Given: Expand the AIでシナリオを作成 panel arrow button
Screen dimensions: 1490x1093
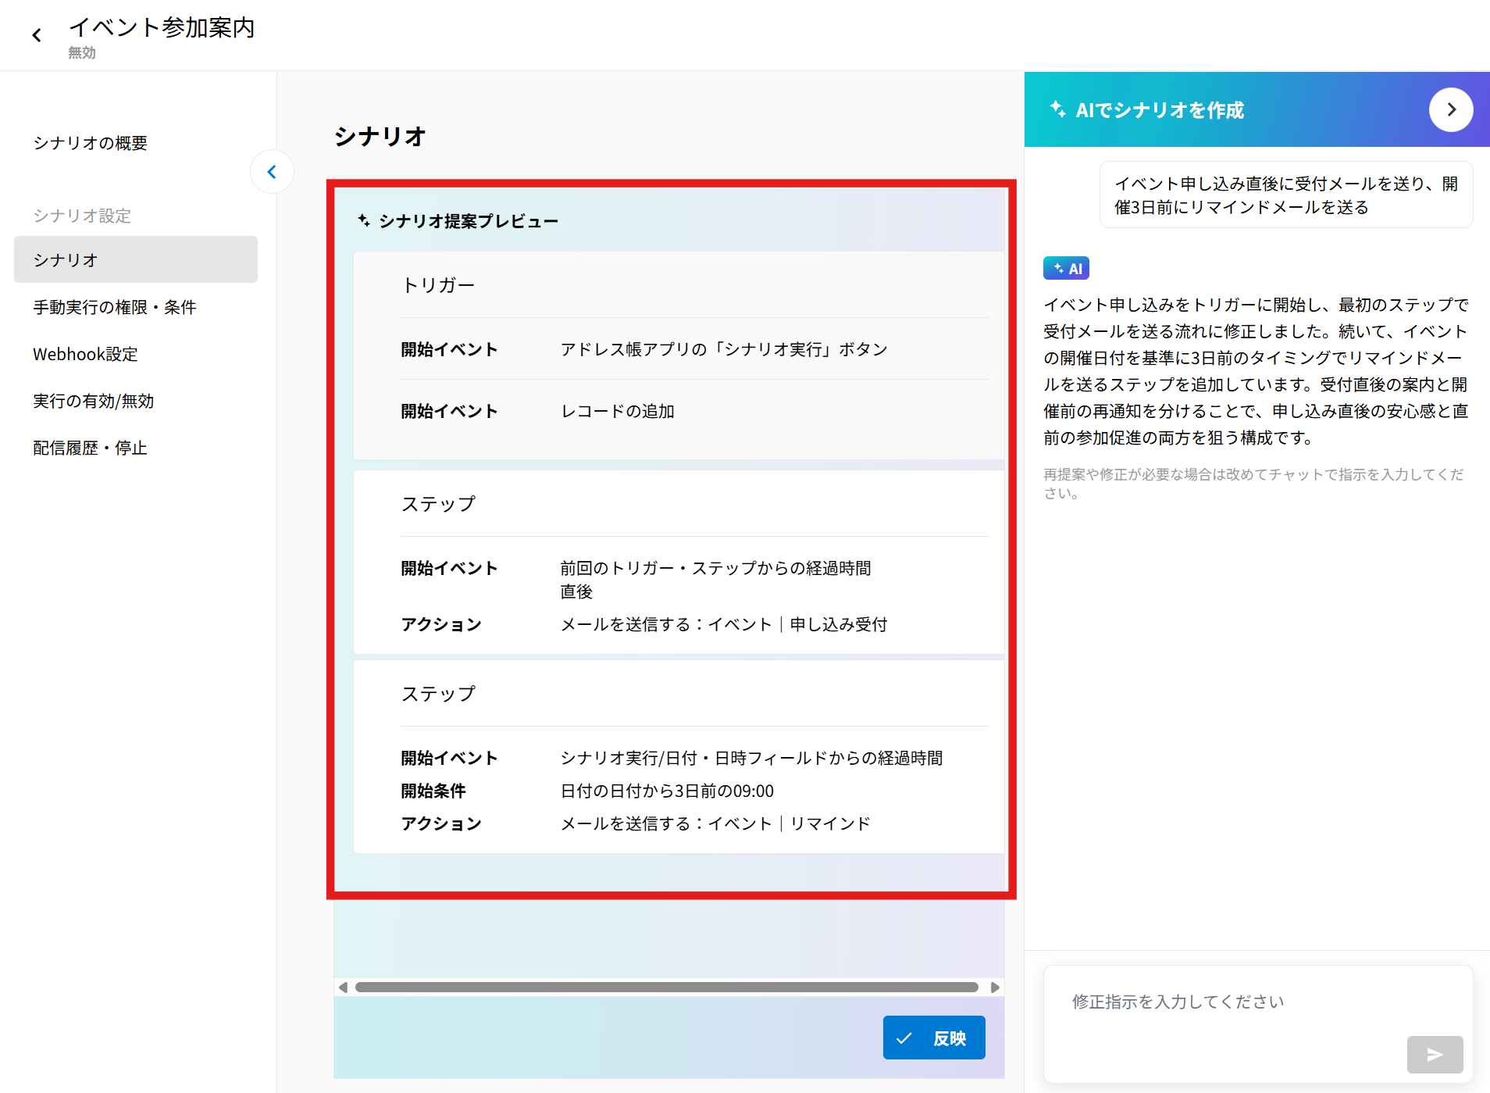Looking at the screenshot, I should [1450, 110].
